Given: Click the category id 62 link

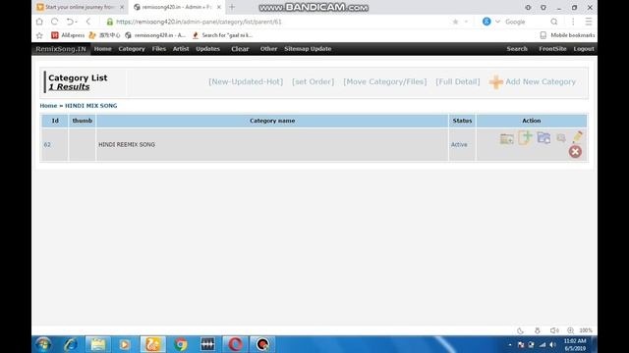Looking at the screenshot, I should pyautogui.click(x=47, y=144).
